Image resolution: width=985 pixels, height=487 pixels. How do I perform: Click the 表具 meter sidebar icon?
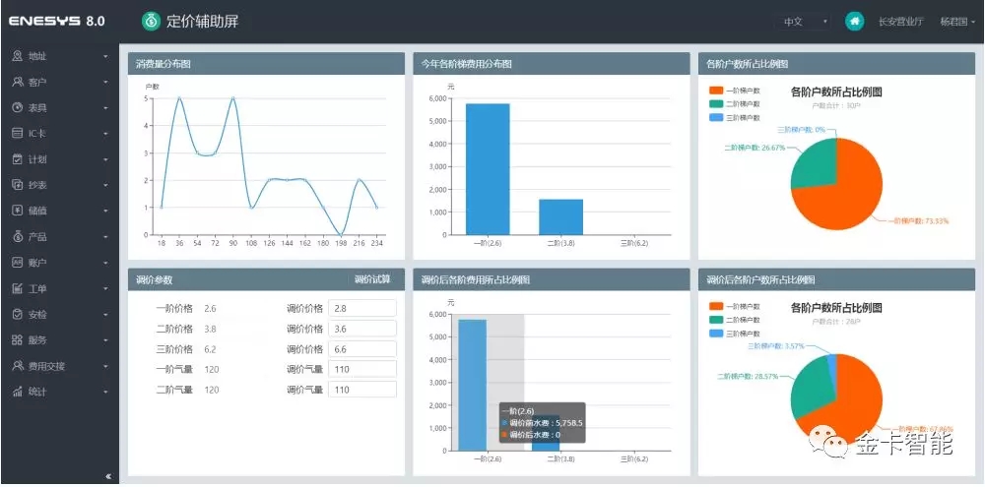(18, 107)
